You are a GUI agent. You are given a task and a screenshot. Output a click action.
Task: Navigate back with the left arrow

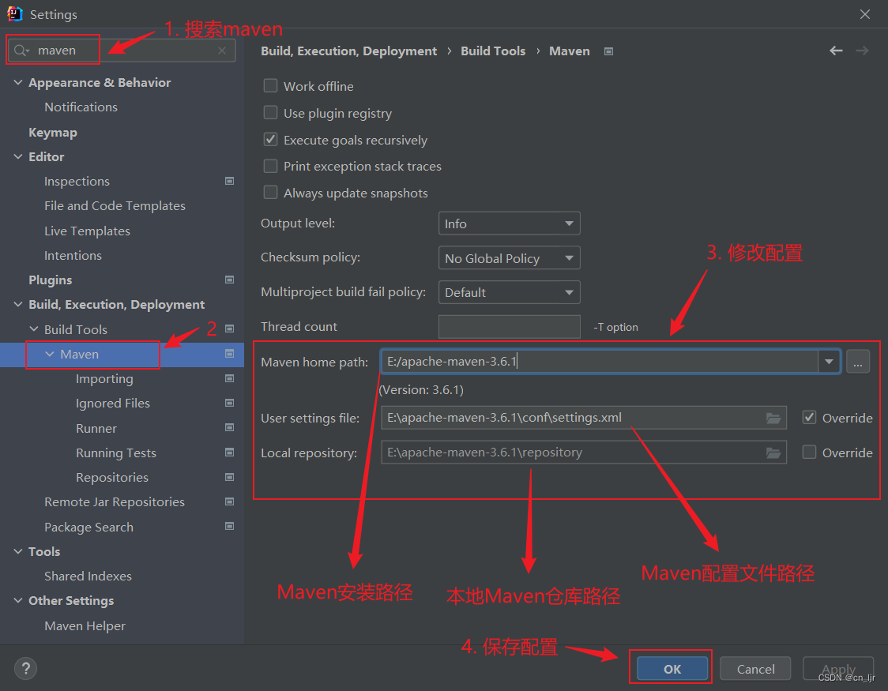(836, 51)
